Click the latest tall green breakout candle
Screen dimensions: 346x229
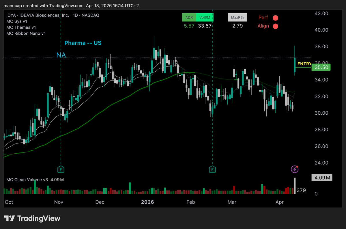295,65
